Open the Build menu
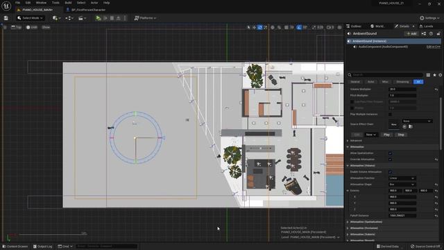The image size is (444, 250). click(68, 3)
